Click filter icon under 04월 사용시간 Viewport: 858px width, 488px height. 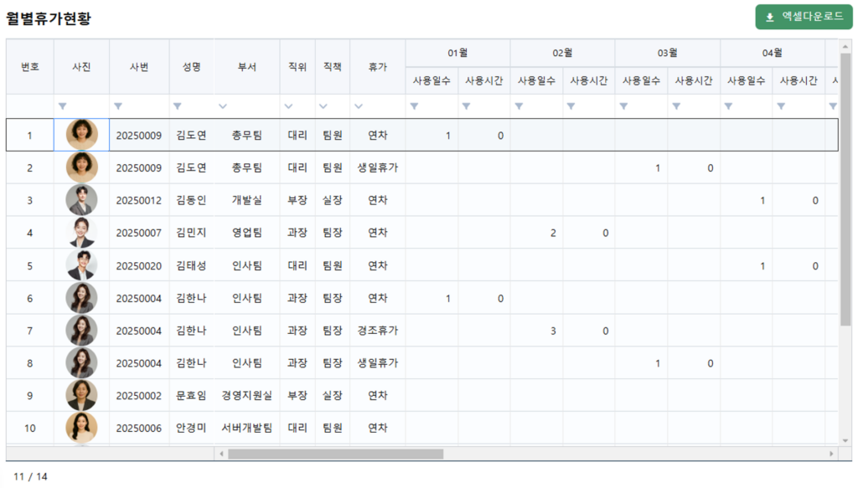pos(780,106)
